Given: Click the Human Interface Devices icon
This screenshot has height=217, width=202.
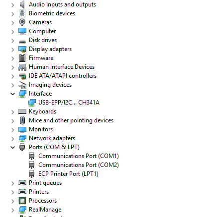Looking at the screenshot, I should click(x=22, y=67).
